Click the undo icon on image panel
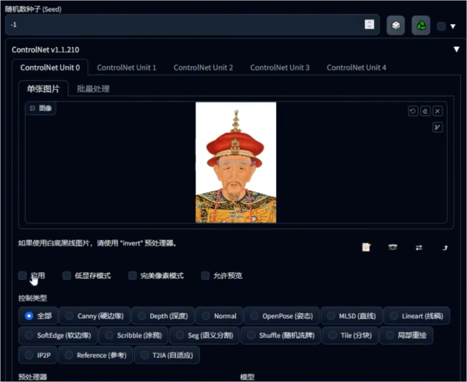The height and width of the screenshot is (382, 467). click(x=413, y=111)
